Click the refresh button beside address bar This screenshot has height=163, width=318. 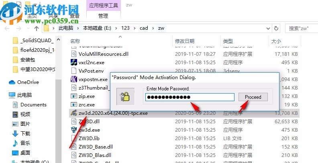276,28
